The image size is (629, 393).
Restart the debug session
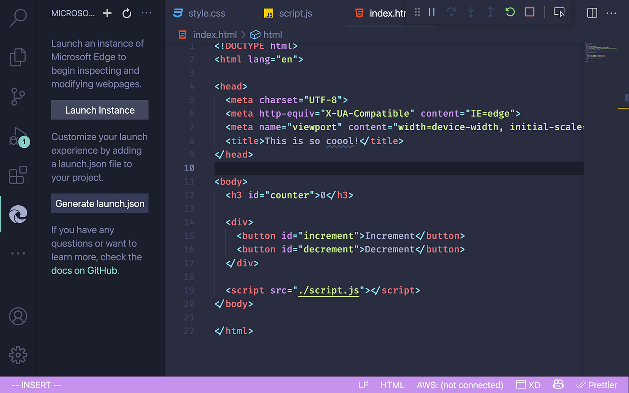510,12
